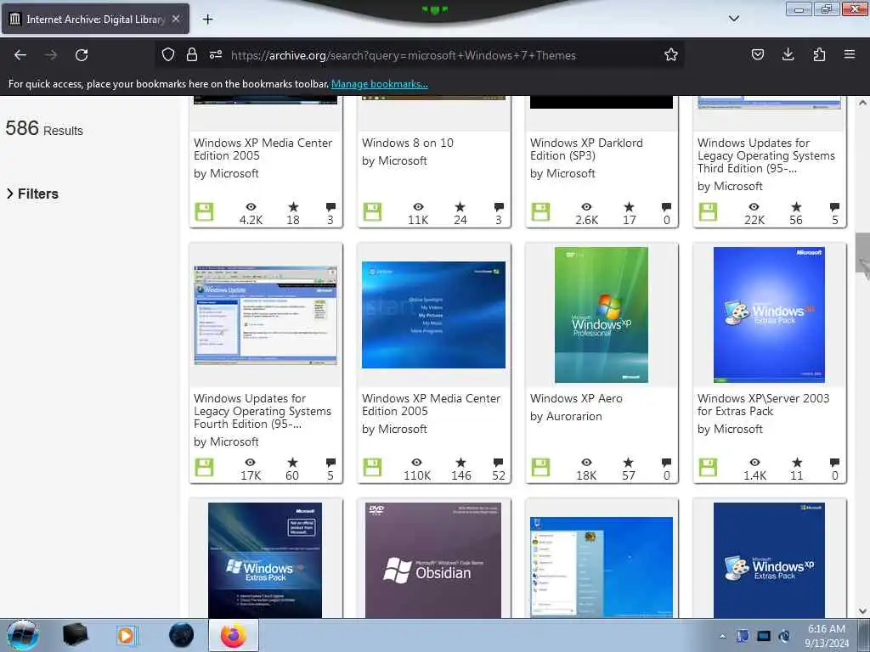The width and height of the screenshot is (870, 652).
Task: Show hidden system tray icons
Action: pos(722,636)
